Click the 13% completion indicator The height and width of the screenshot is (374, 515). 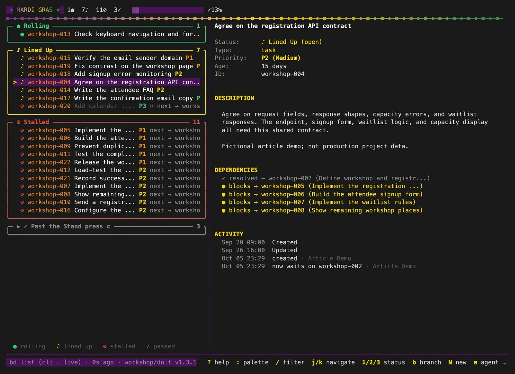point(214,10)
